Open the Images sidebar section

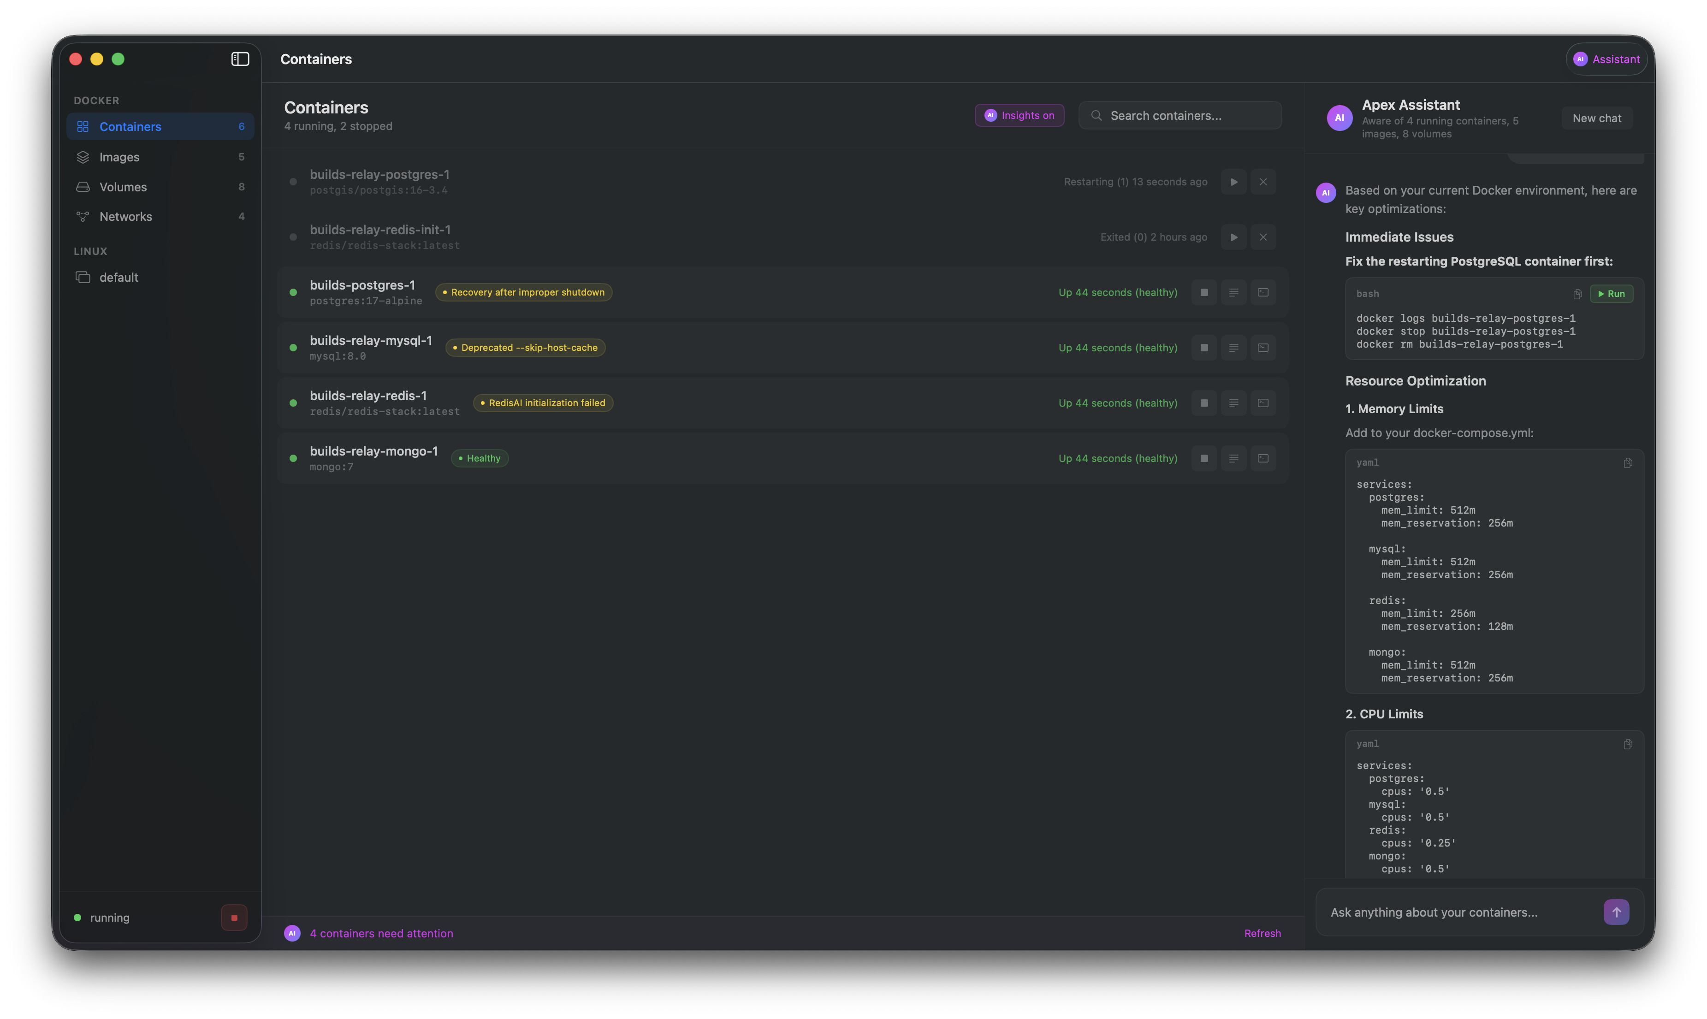119,157
